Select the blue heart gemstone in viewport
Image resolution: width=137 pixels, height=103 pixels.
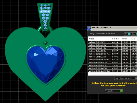[x=46, y=64]
